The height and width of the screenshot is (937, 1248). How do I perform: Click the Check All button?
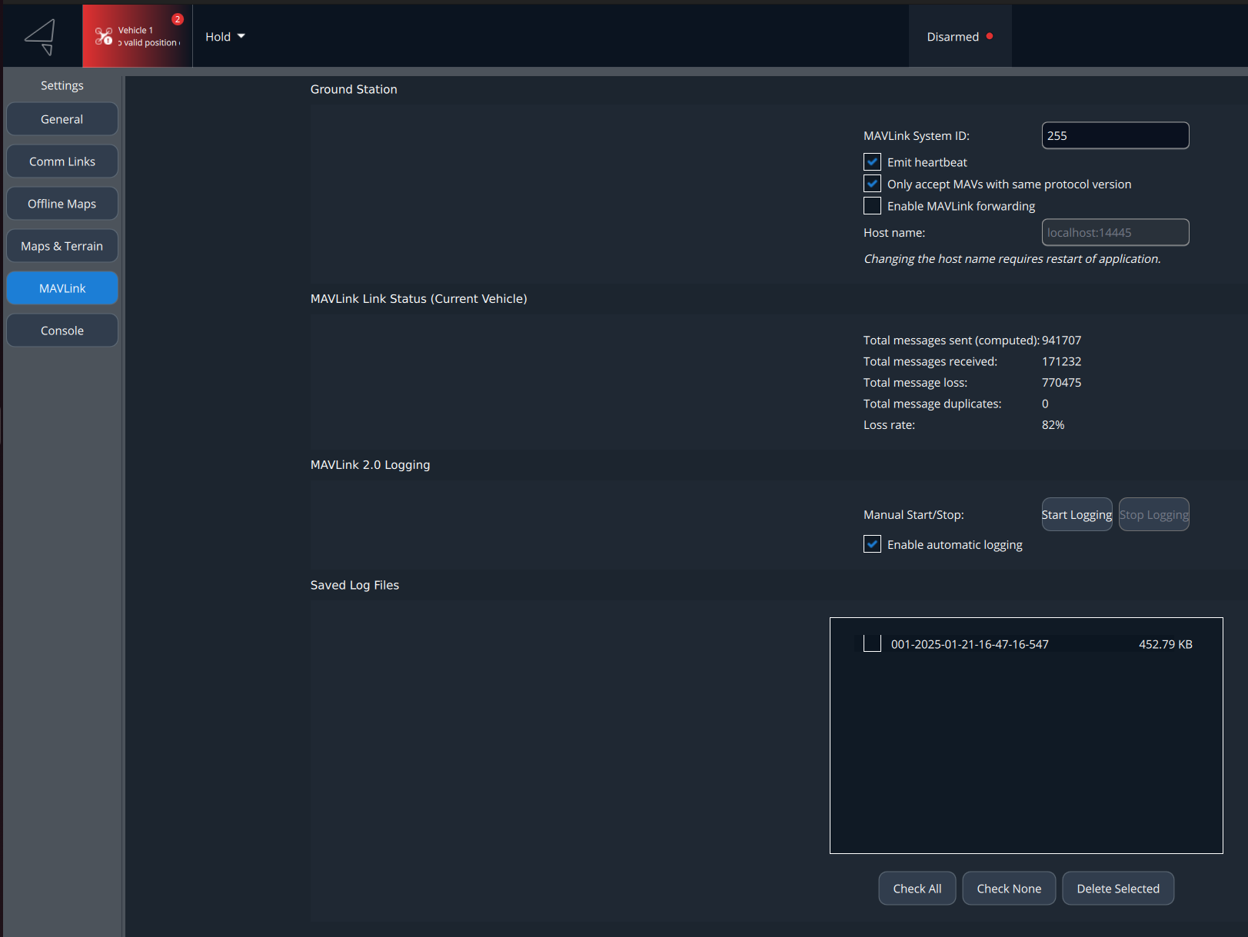click(917, 889)
